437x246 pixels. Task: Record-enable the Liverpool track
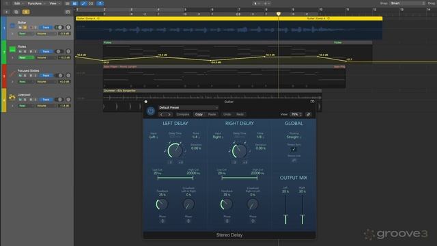[x=31, y=100]
